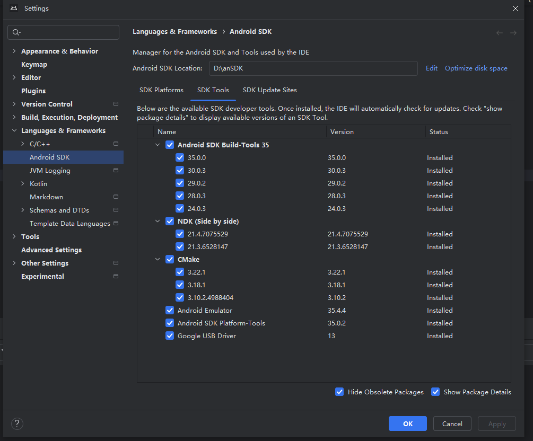
Task: Open the Keymap settings page
Action: [34, 65]
